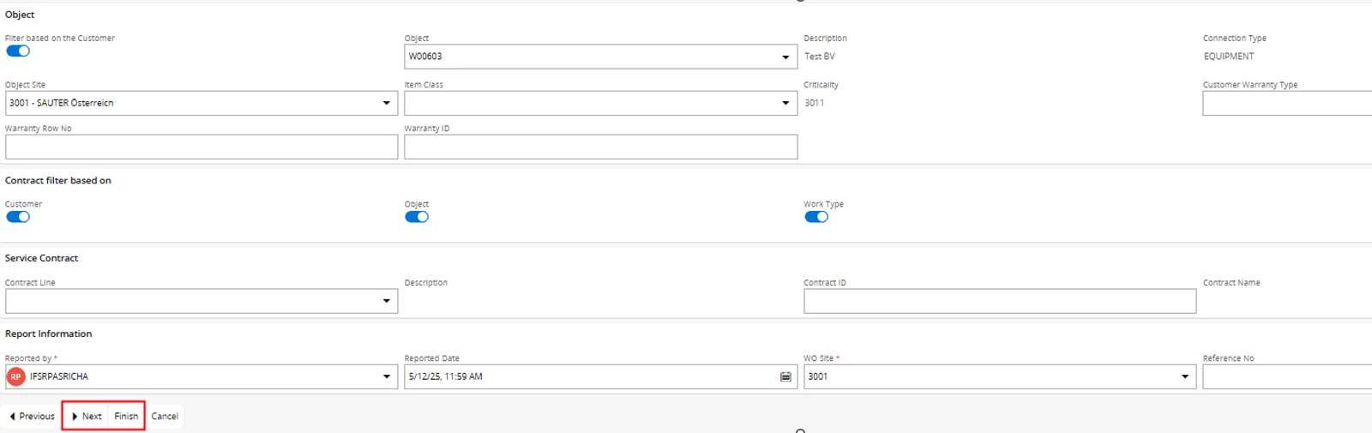Open the WO Site 3001 dropdown
Viewport: 1372px width, 433px height.
[x=1185, y=376]
